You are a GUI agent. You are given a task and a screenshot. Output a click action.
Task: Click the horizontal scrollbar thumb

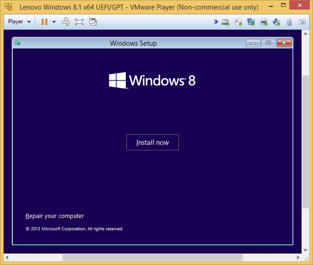152,257
